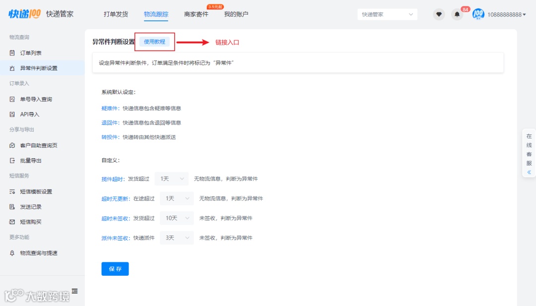Screen dimensions: 536x306
Task: Click the 84 notification badge
Action: 465,9
